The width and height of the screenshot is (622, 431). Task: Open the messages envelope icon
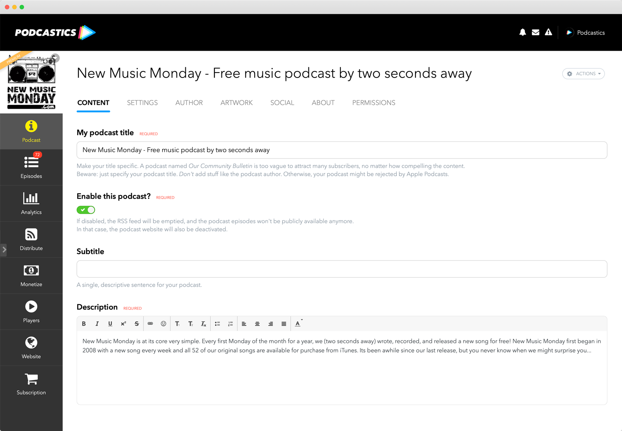click(535, 32)
